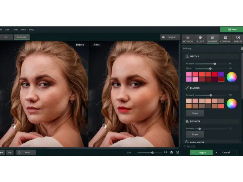Click the Bronzer Amount slider handle

coord(200,129)
